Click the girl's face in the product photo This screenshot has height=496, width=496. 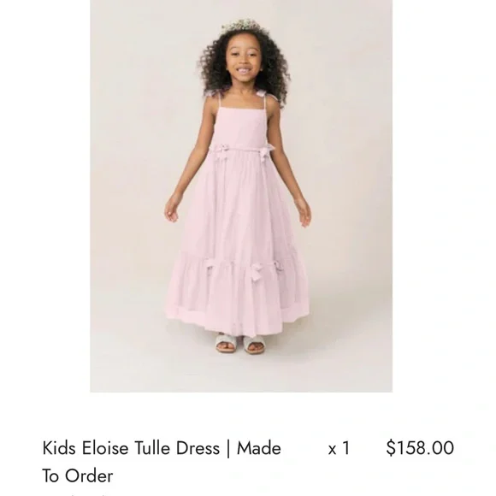point(243,62)
